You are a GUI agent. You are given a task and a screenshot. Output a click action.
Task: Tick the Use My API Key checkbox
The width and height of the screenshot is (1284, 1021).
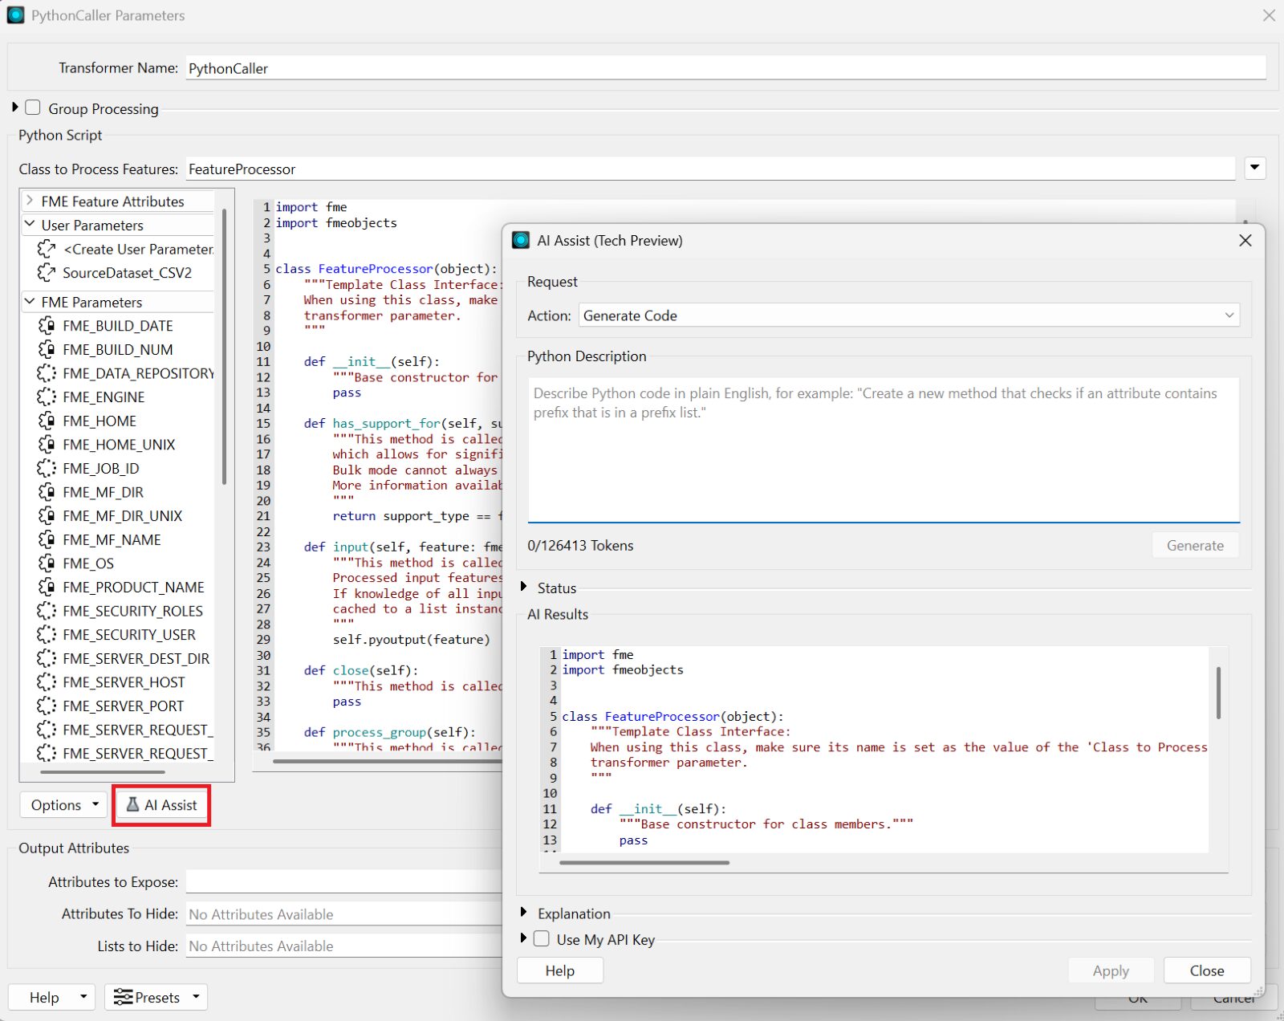(x=542, y=938)
